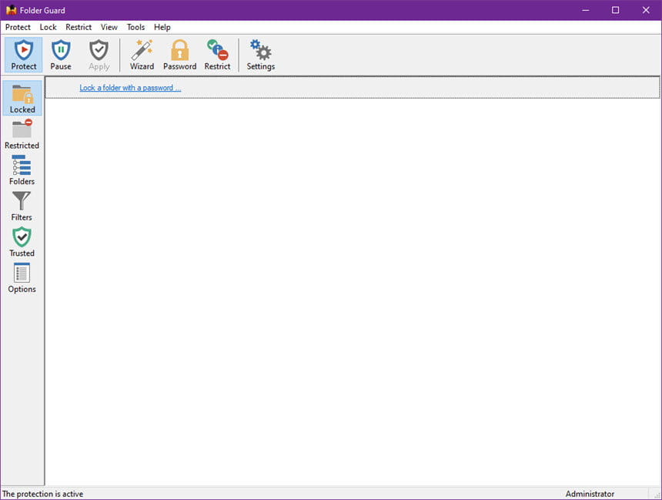Open the Trusted programs view
The height and width of the screenshot is (500, 662).
tap(22, 242)
